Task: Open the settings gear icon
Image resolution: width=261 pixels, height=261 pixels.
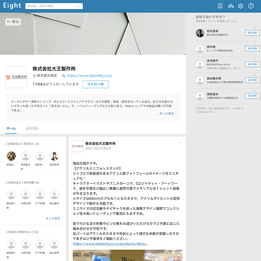Action: coord(241,6)
